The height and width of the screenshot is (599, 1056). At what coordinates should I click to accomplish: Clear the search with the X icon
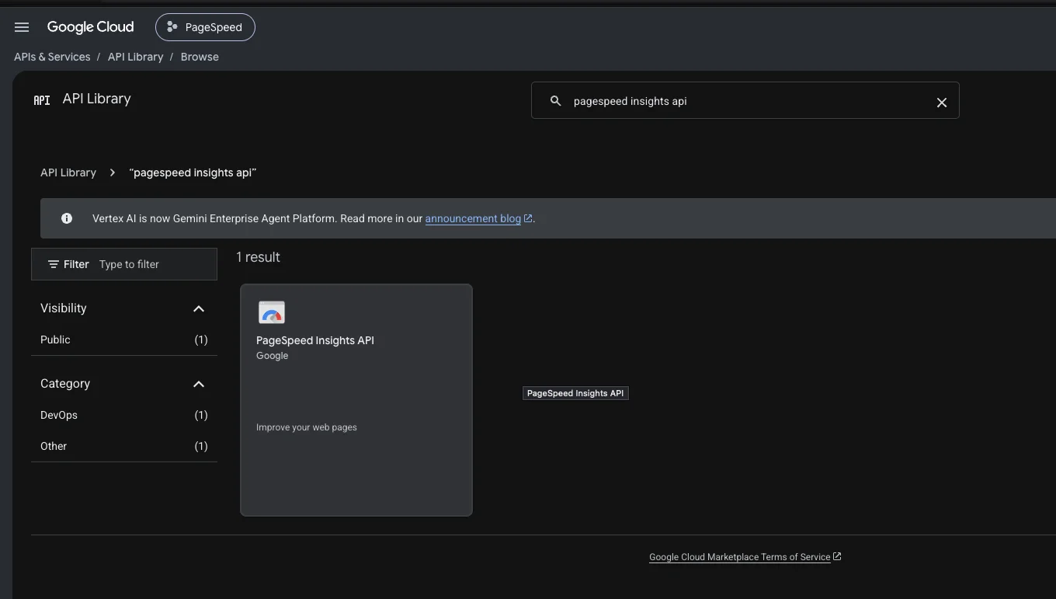[941, 102]
